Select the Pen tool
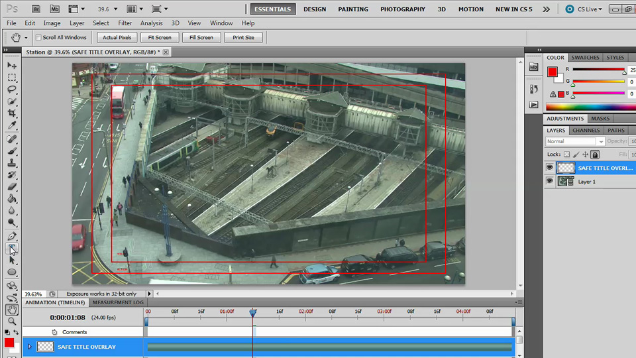 tap(12, 236)
